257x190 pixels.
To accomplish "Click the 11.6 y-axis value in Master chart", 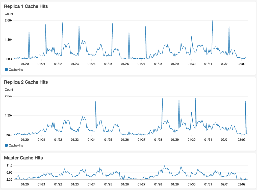I will coord(9,165).
